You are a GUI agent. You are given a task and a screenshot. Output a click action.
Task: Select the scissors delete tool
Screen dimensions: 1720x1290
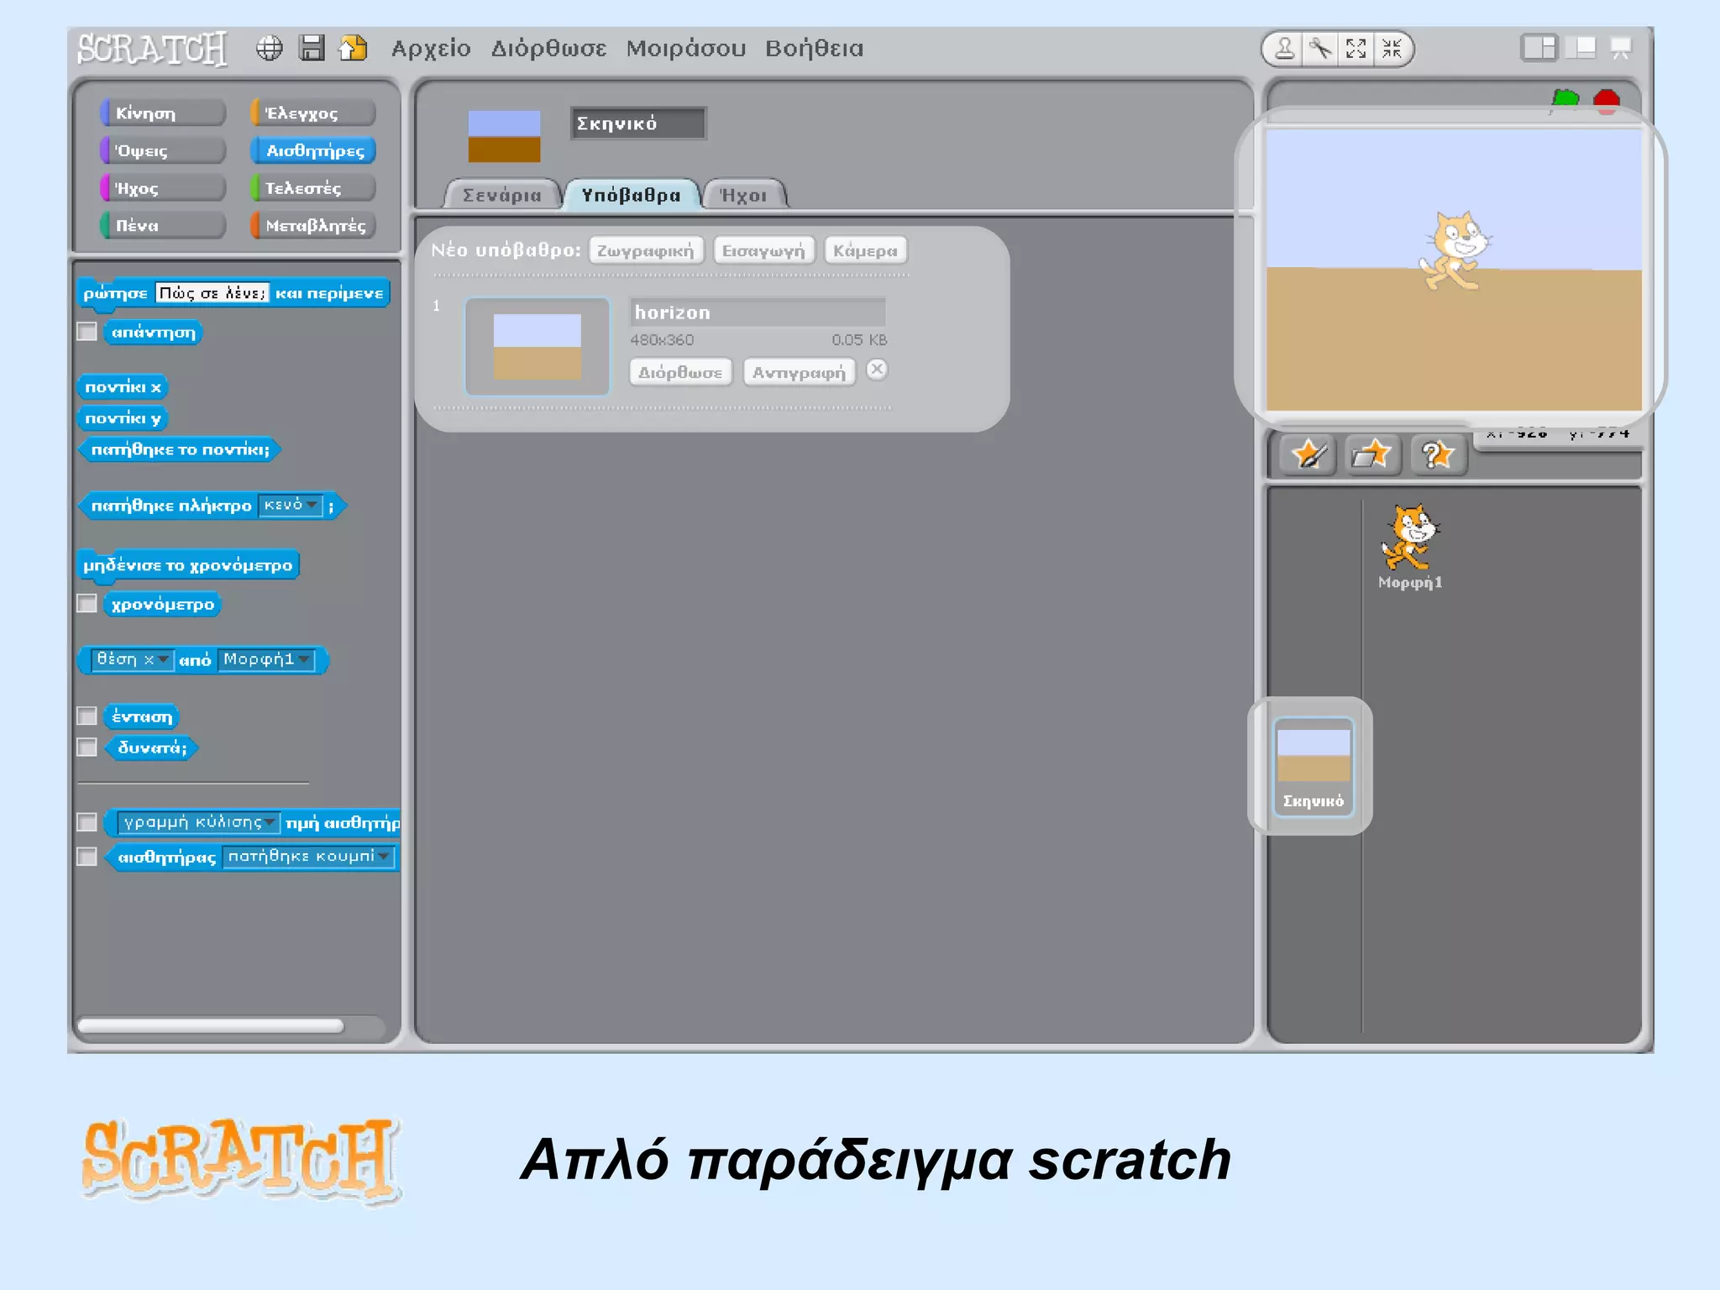(1321, 49)
